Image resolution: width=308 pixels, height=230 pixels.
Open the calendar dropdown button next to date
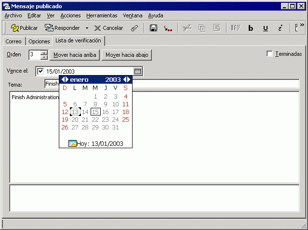click(137, 71)
